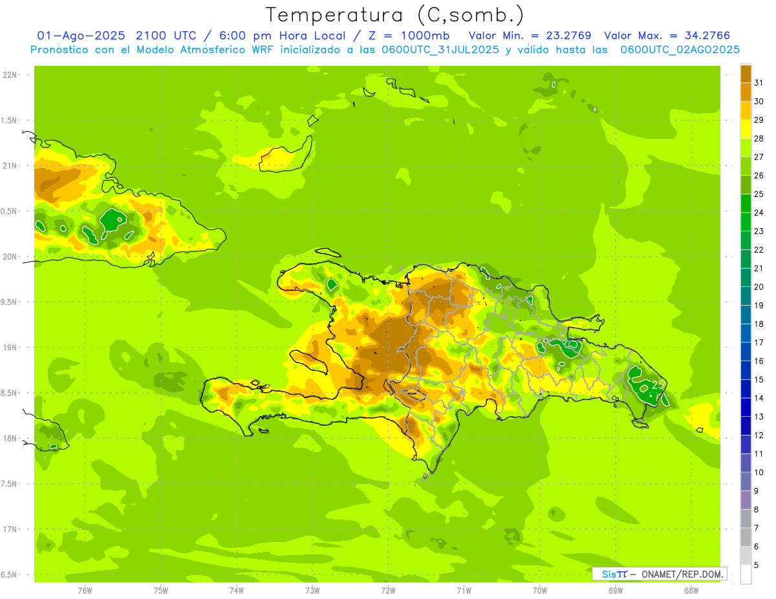
Task: Click the valid-until time "0600UTC_02AGO2025"
Action: [680, 50]
